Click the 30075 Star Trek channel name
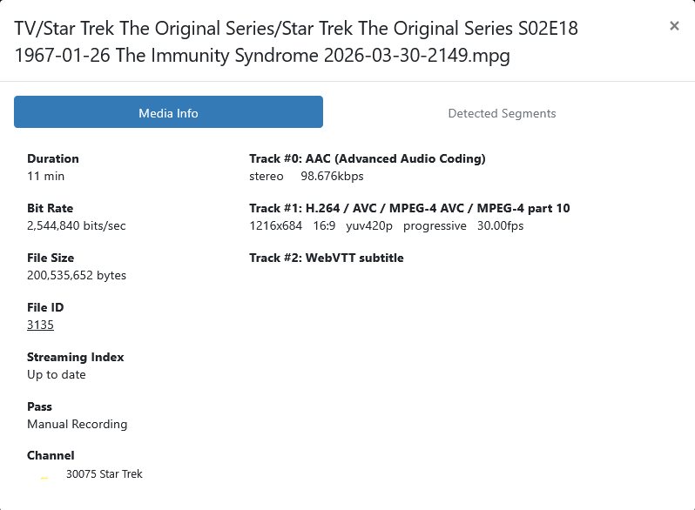The height and width of the screenshot is (510, 695). [105, 474]
